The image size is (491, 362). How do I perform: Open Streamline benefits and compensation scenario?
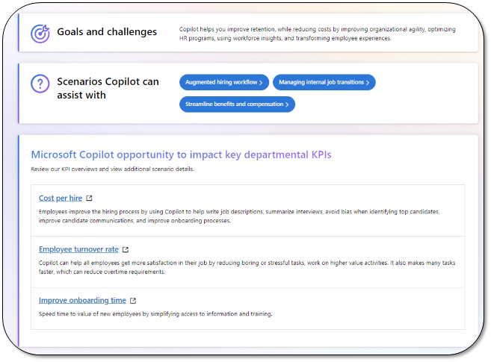pyautogui.click(x=237, y=104)
